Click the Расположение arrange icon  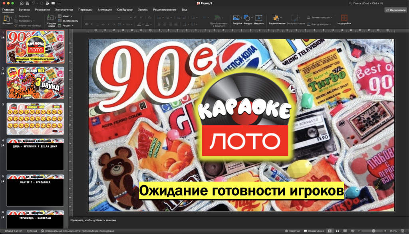click(x=276, y=18)
